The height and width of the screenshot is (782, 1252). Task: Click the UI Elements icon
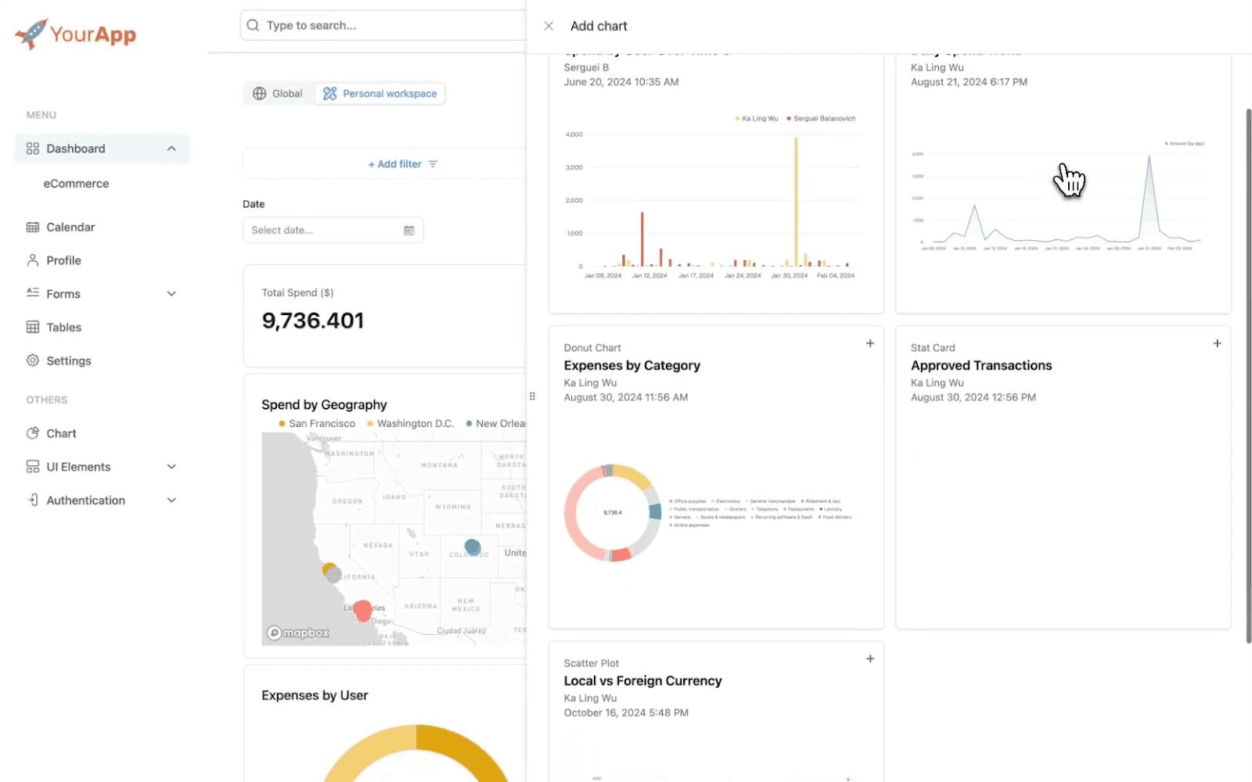pos(32,467)
